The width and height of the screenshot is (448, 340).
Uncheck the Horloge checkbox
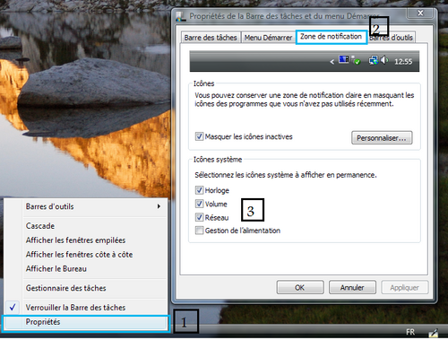coord(199,190)
